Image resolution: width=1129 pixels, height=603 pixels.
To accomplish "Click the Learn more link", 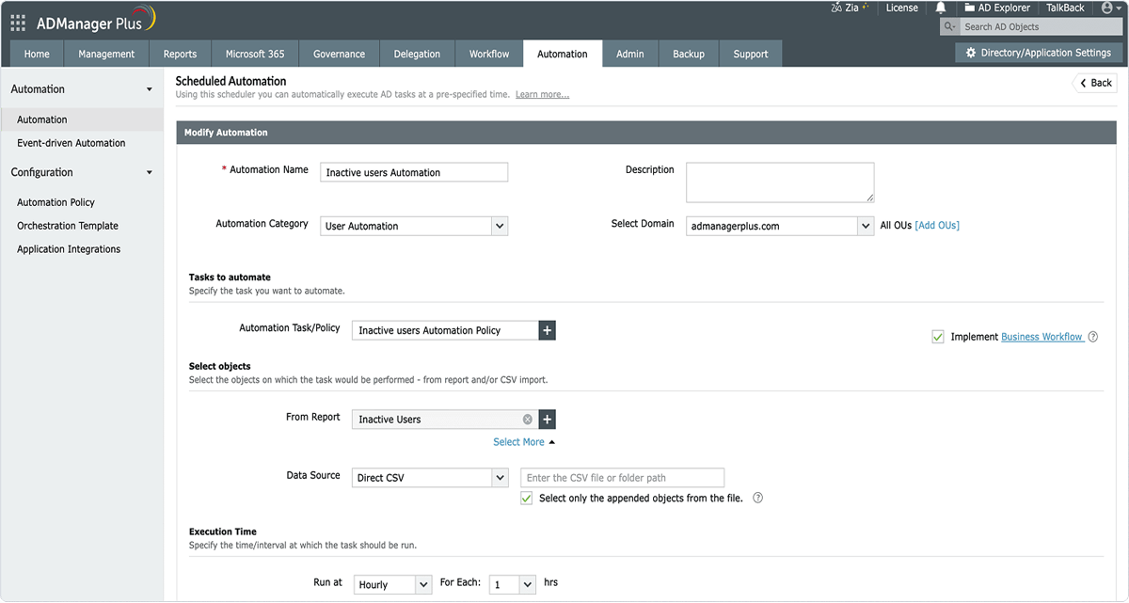I will tap(542, 95).
